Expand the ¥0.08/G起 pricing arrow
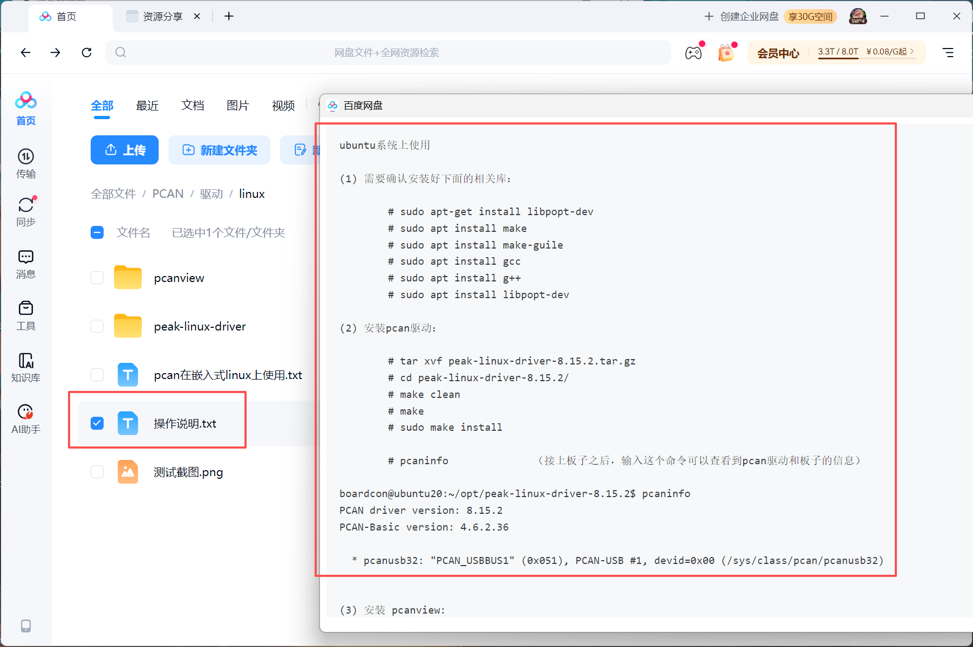 pyautogui.click(x=912, y=52)
